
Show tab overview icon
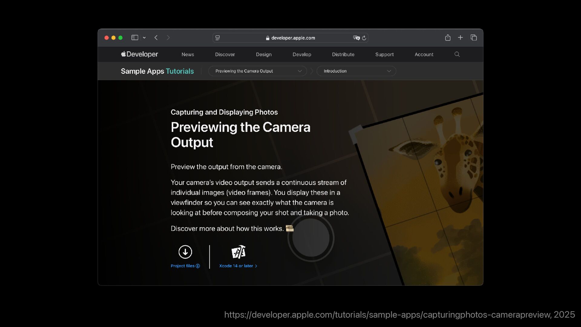point(474,38)
